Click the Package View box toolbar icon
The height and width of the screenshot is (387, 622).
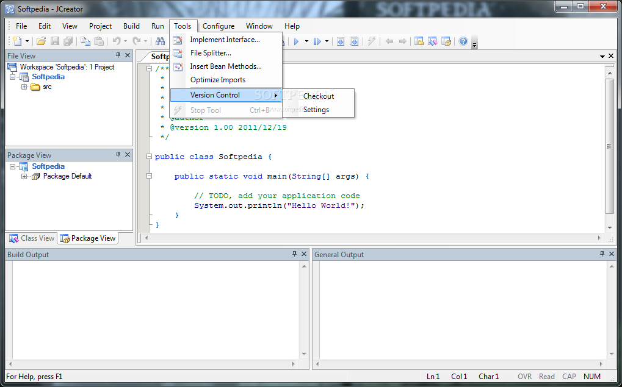(x=446, y=41)
